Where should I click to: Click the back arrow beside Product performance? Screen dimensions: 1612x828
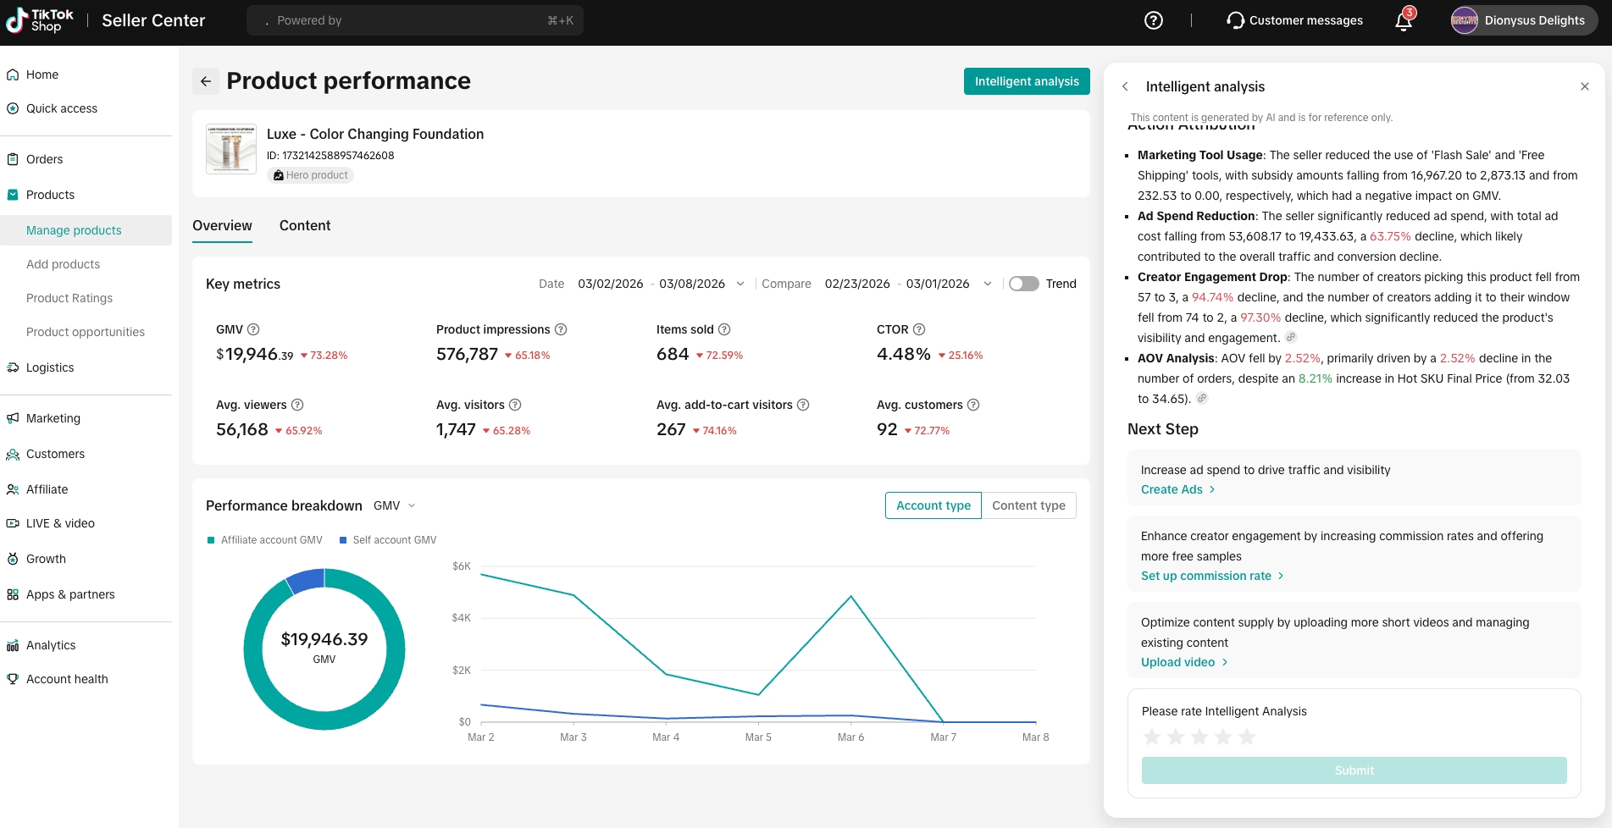coord(206,81)
